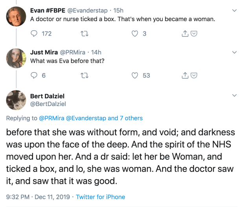The width and height of the screenshot is (243, 207).
Task: View Evan #FBPE's profile picture
Action: (16, 16)
